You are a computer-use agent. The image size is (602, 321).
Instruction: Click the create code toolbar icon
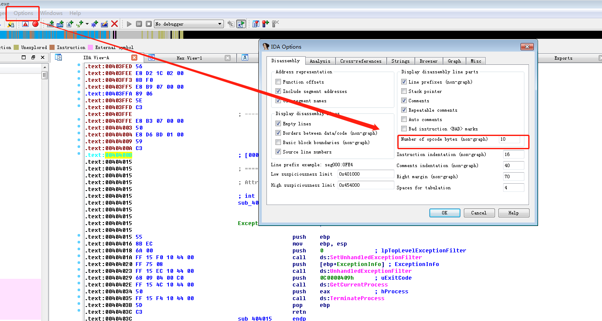[51, 24]
